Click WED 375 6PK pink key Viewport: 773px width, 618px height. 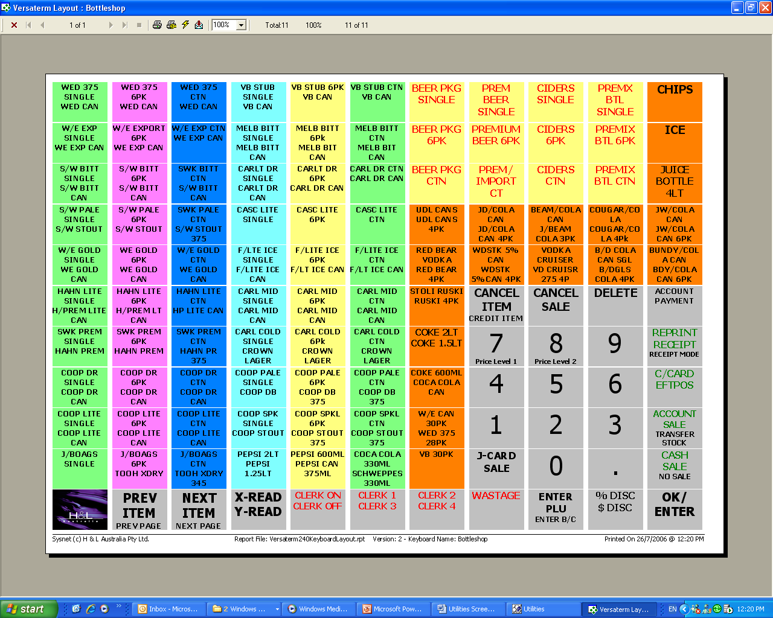coord(139,102)
